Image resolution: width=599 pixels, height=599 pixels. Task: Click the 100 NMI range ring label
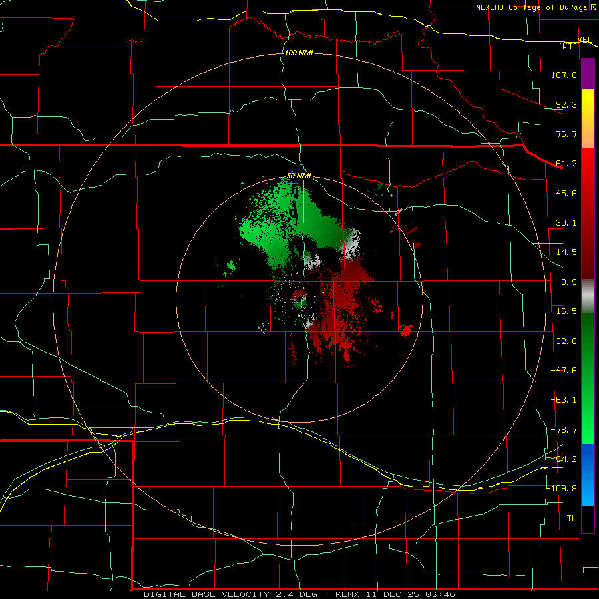coord(299,53)
